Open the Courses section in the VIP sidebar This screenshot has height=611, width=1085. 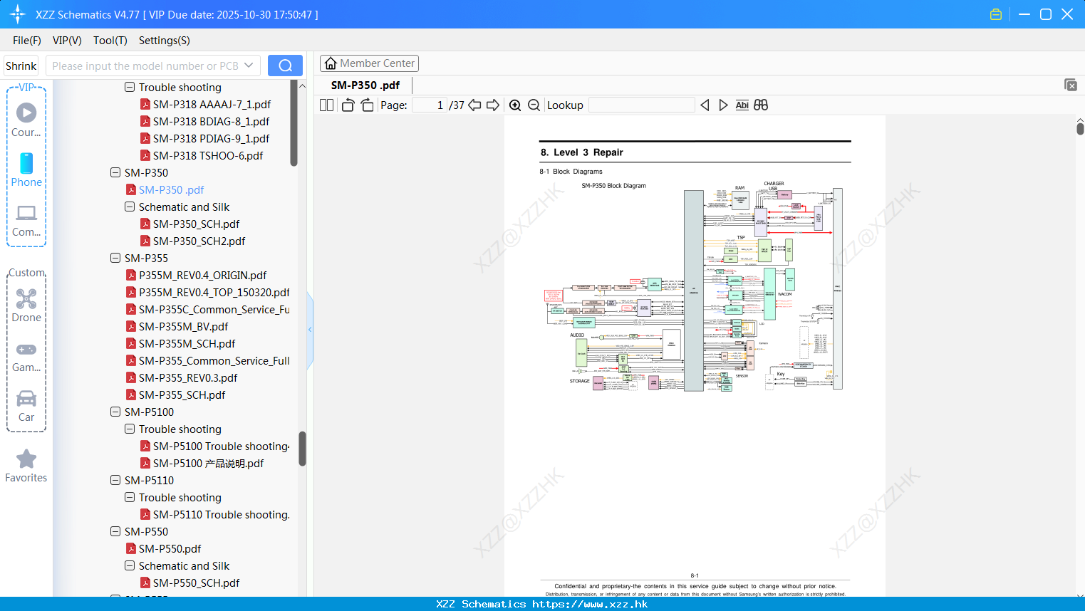[26, 120]
